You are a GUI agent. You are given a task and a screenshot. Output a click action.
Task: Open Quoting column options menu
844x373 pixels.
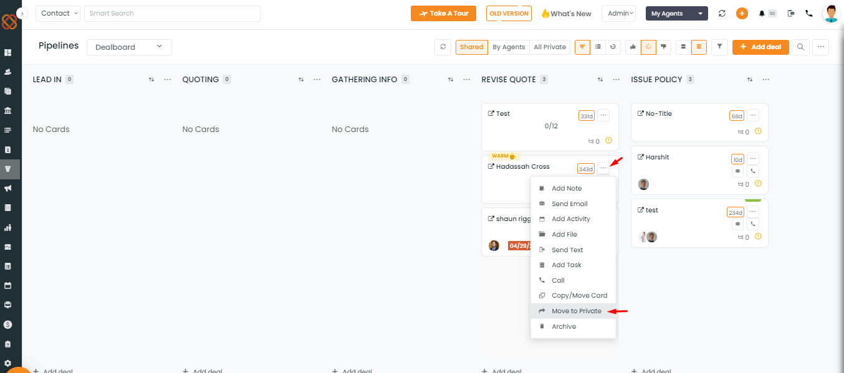coord(317,80)
